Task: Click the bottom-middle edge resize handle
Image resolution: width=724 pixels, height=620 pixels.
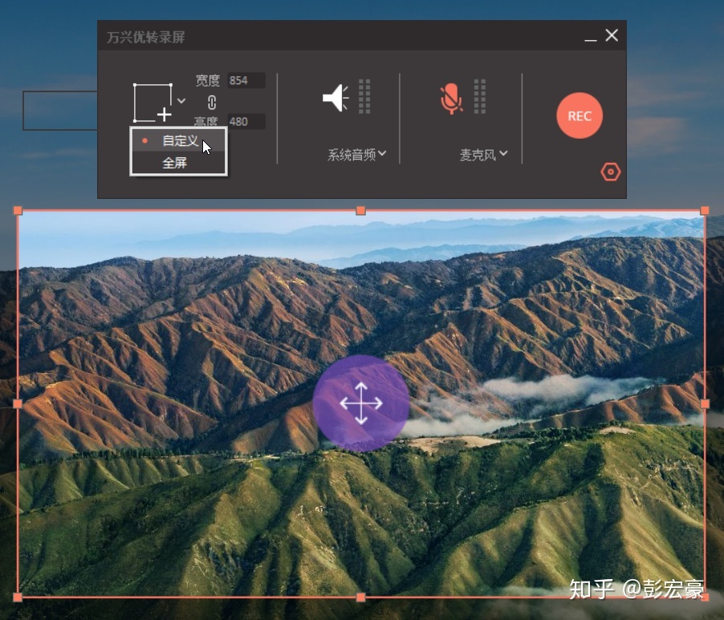Action: coord(360,598)
